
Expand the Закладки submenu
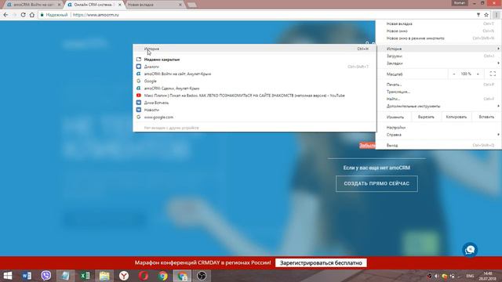438,63
